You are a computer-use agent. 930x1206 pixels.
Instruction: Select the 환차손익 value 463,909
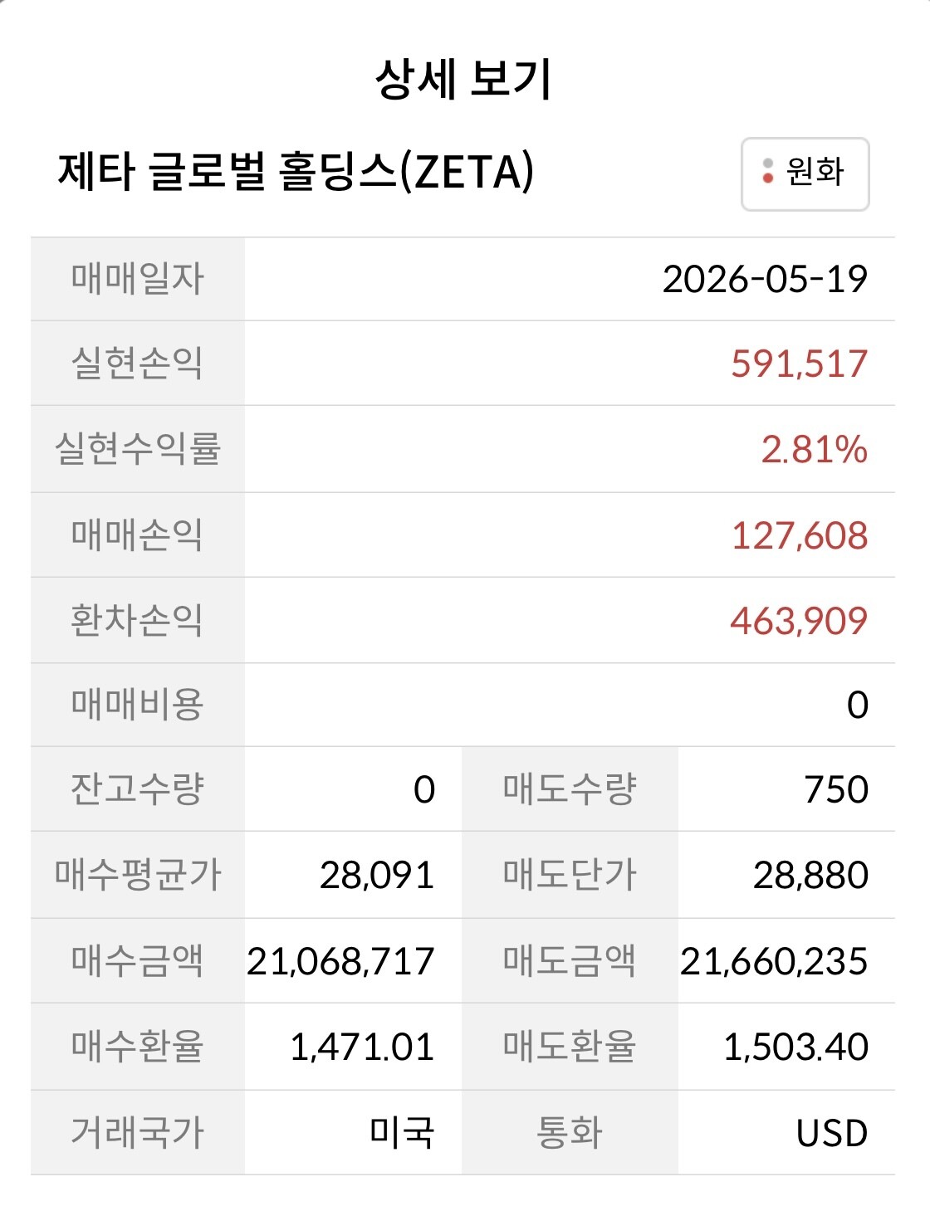[x=799, y=621]
